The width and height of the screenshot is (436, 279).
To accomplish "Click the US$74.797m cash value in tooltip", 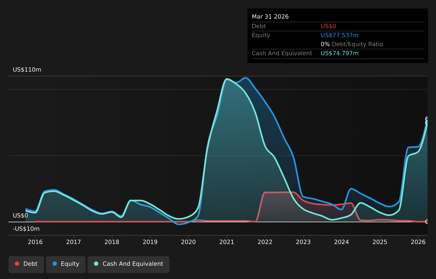I will pyautogui.click(x=340, y=53).
